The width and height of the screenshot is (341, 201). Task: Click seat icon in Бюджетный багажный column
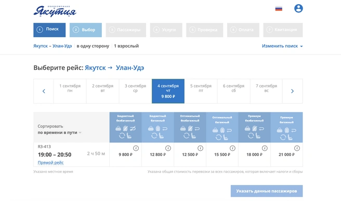click(161, 136)
